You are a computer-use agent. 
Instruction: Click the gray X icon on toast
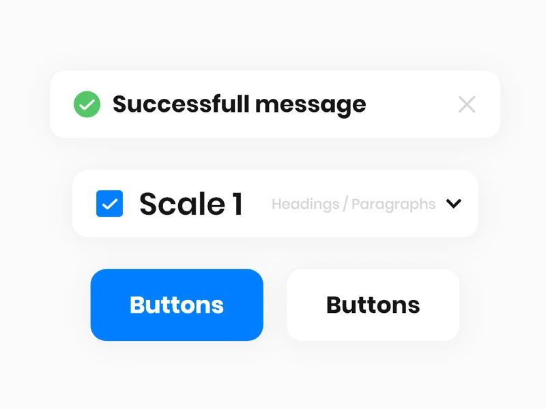pyautogui.click(x=467, y=104)
